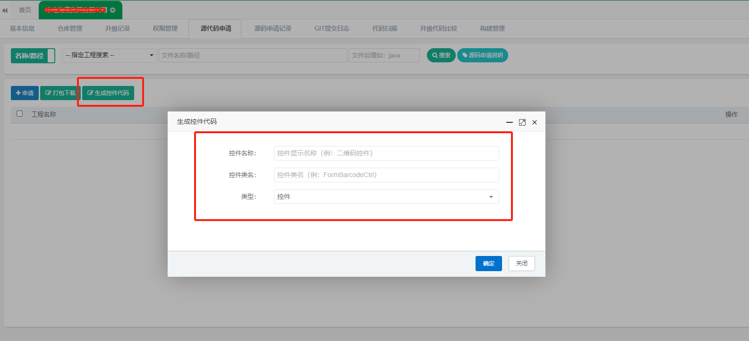Click the 生成控件代码 button
Image resolution: width=749 pixels, height=341 pixels.
(x=108, y=93)
